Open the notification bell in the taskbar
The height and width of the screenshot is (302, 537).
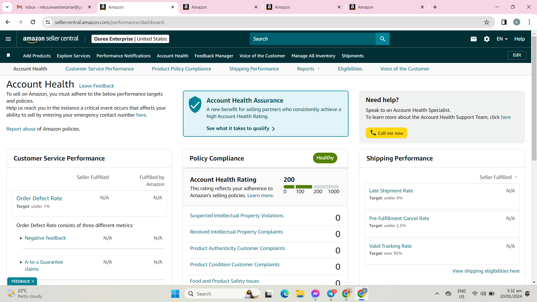527,294
